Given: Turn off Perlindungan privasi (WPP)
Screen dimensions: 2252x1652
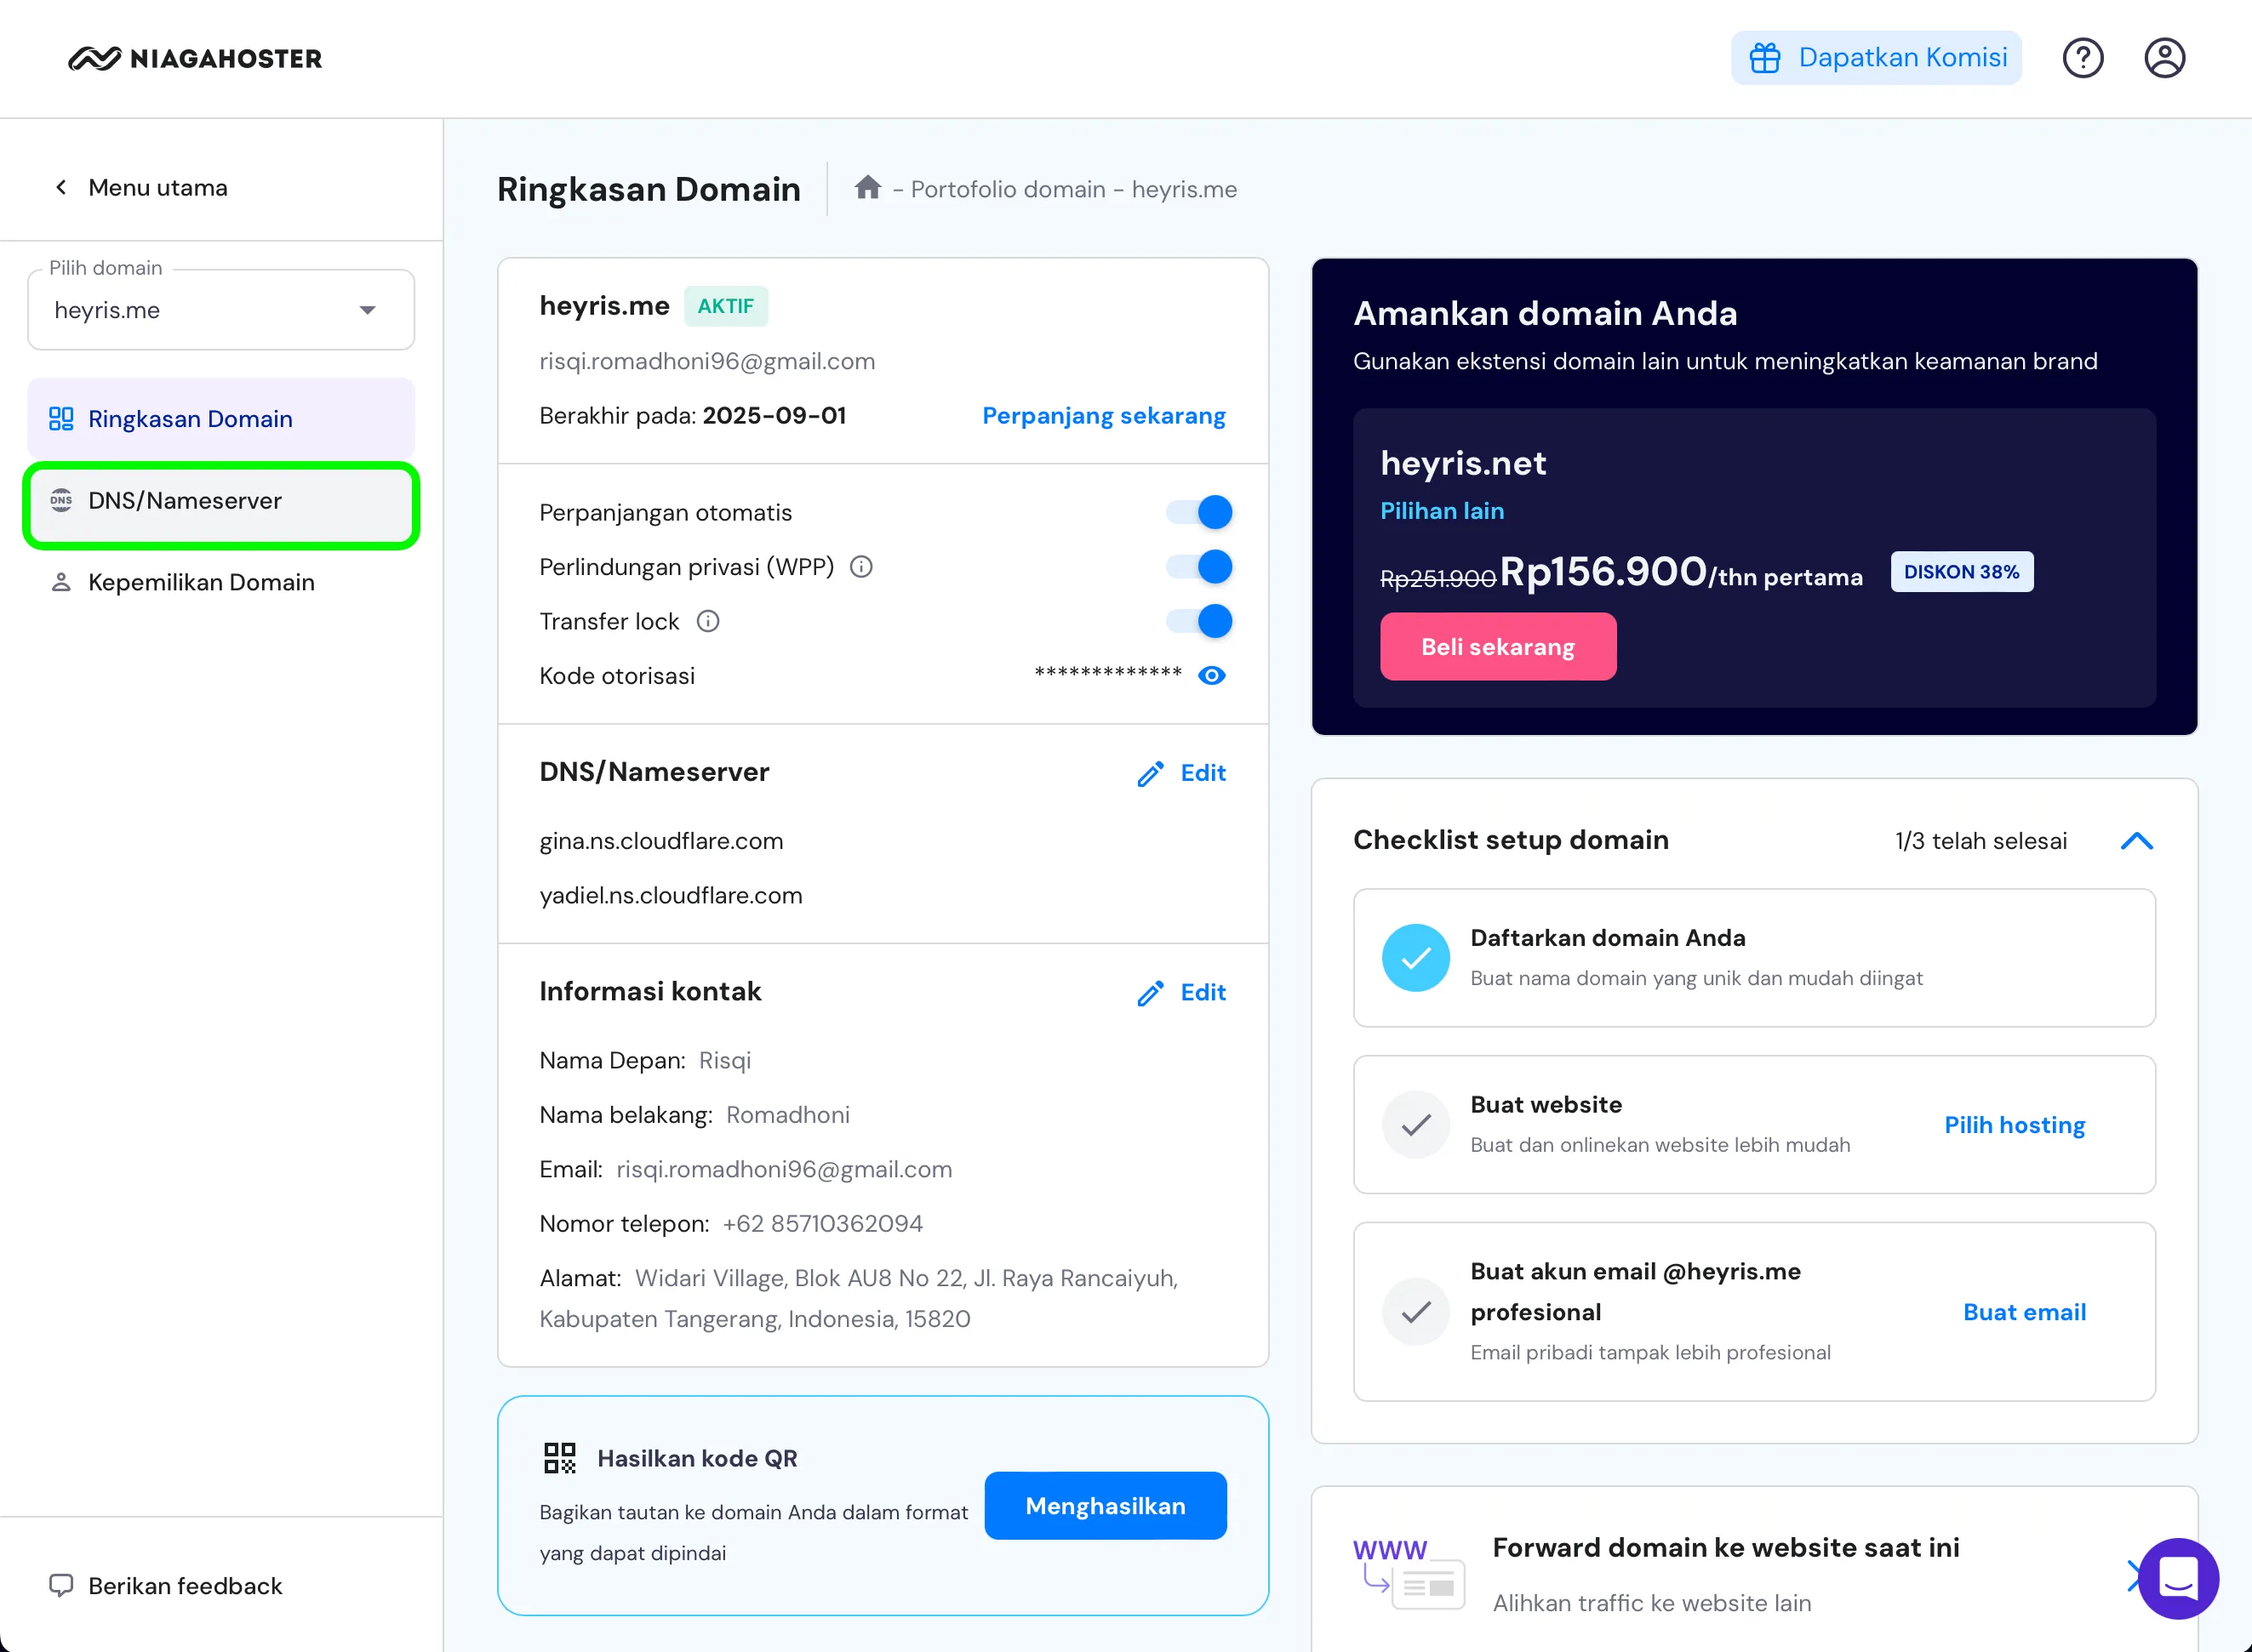Looking at the screenshot, I should pos(1198,566).
